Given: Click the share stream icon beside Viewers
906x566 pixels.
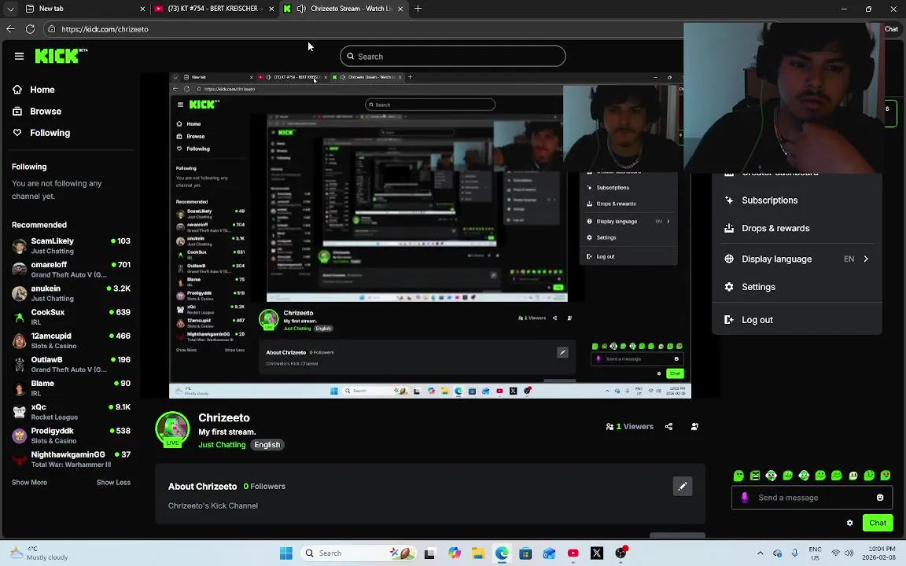Looking at the screenshot, I should 668,426.
